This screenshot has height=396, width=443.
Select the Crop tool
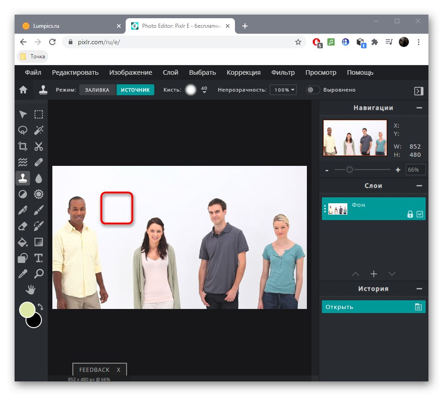coord(23,146)
